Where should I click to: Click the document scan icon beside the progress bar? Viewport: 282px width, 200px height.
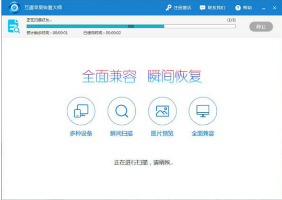point(14,26)
